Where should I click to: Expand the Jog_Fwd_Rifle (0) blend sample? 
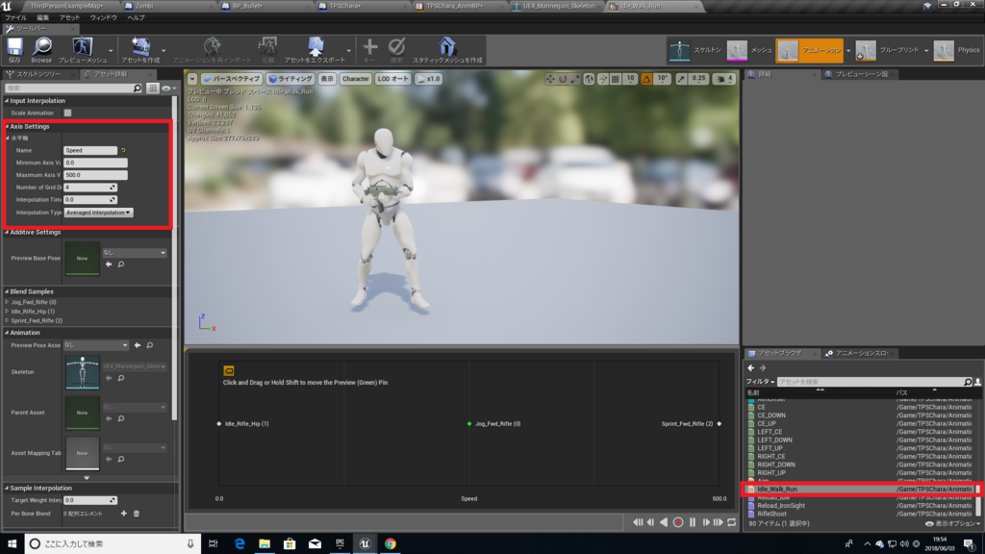[7, 302]
